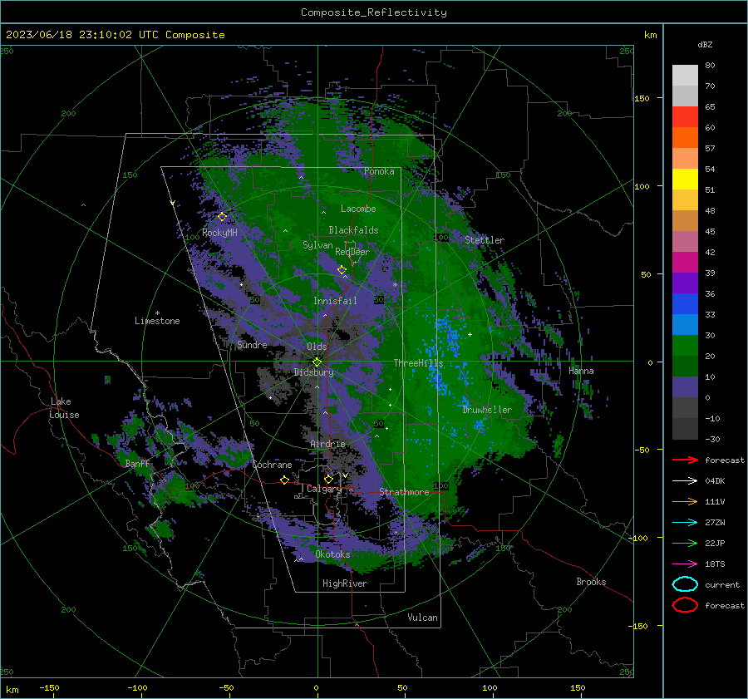
Task: Select the light gray 80-70 dBZ swatch
Action: (685, 76)
